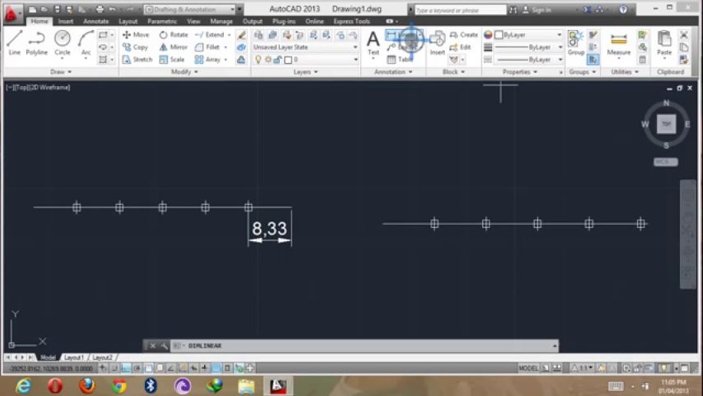Click the Extend tool icon

pos(199,35)
